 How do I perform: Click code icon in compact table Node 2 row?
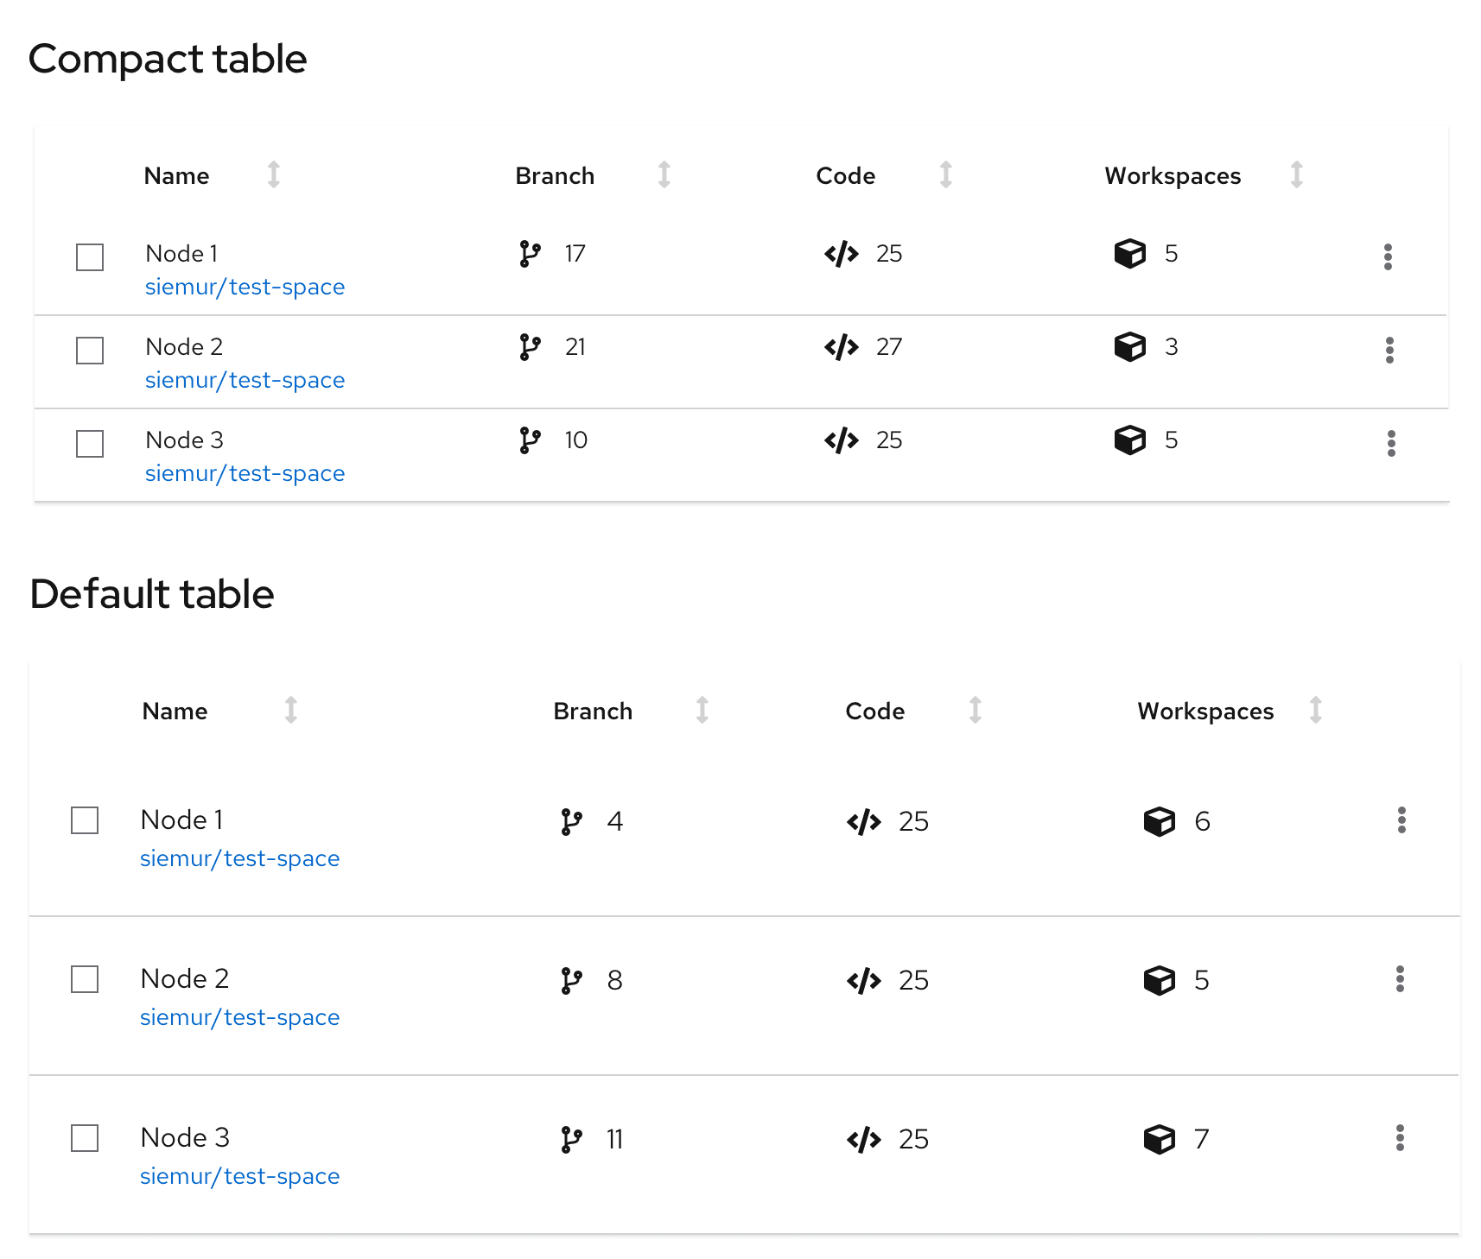[x=841, y=347]
